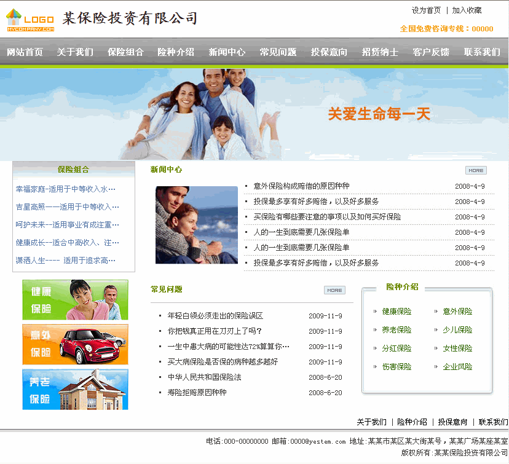
Task: Click arrow bullet icon before 企业风险
Action: (x=436, y=367)
